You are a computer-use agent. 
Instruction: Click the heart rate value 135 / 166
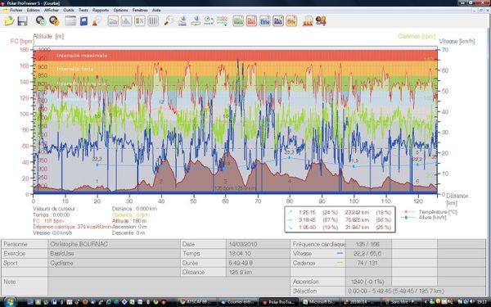pos(368,244)
